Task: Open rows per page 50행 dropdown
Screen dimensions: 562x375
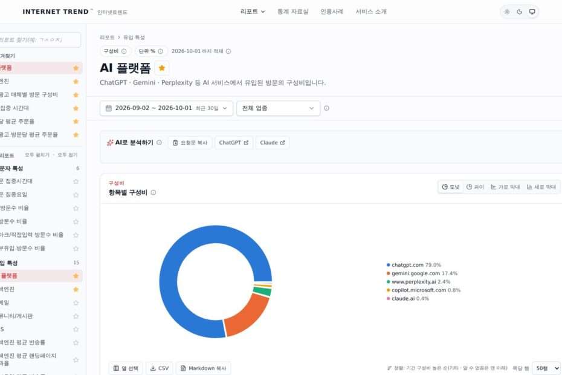Action: point(546,368)
